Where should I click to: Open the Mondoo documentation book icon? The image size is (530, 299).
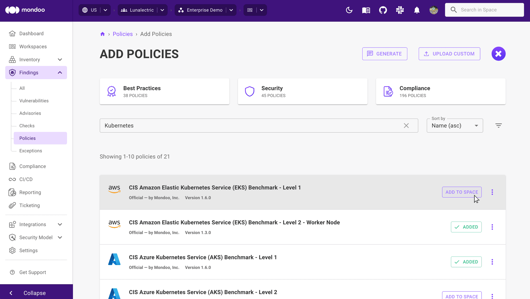click(x=366, y=10)
